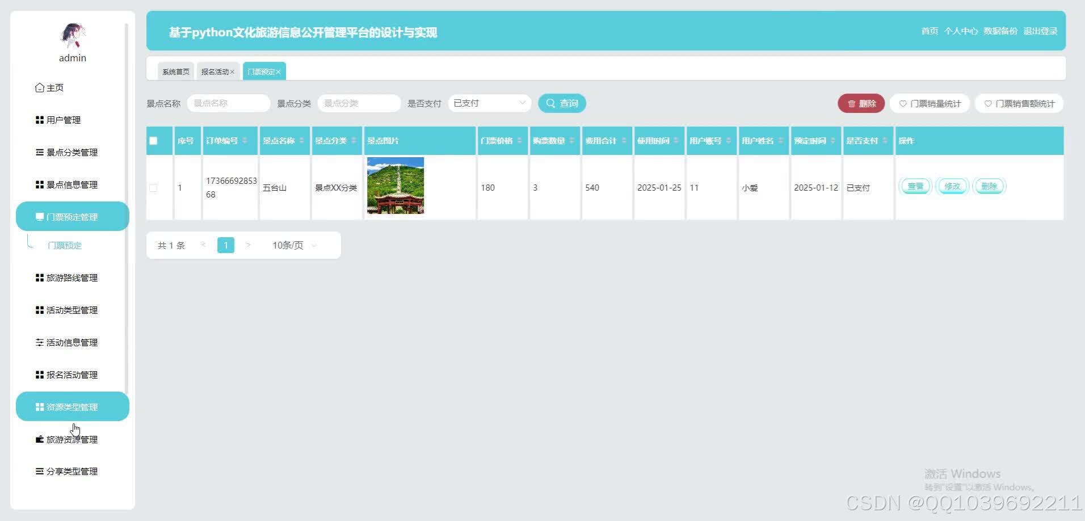Sort by 景点名称 column
The width and height of the screenshot is (1085, 521).
pyautogui.click(x=301, y=141)
